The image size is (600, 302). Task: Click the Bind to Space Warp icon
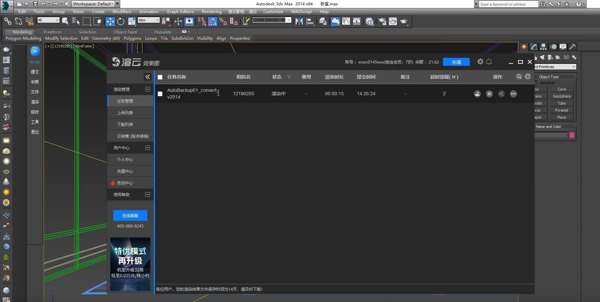29,21
